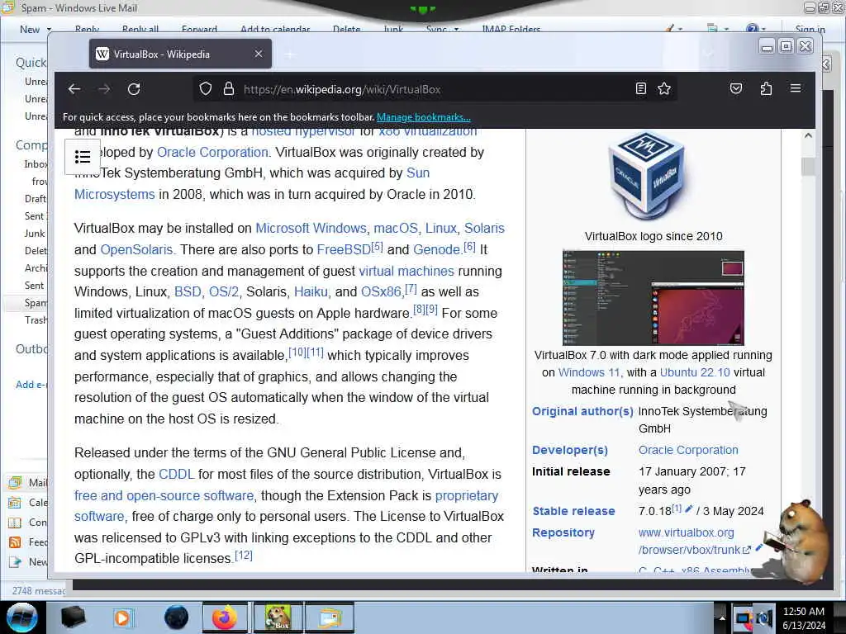
Task: Open Newsgroups icon in Live Mail
Action: click(15, 562)
